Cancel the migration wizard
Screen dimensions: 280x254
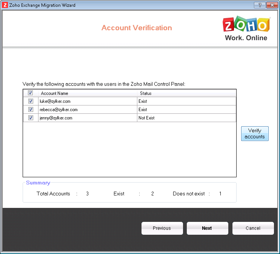point(253,228)
